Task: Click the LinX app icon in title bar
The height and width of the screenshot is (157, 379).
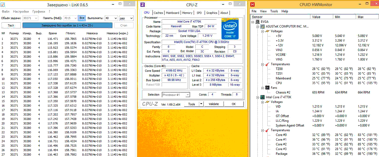Action: 2,4
